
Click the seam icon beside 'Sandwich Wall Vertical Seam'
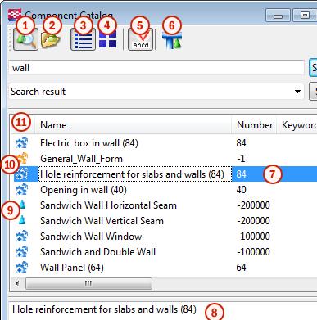pyautogui.click(x=22, y=220)
